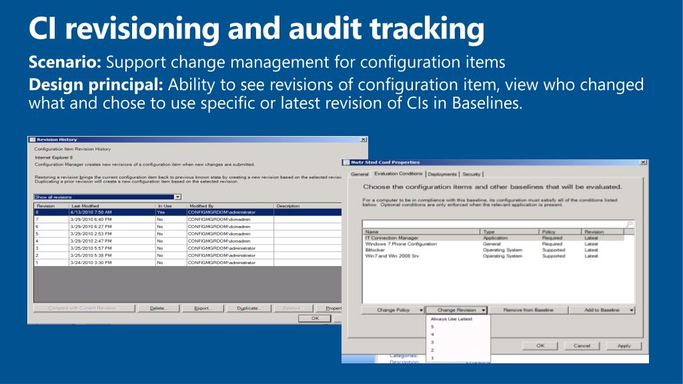The height and width of the screenshot is (384, 683).
Task: Sort by Name column in Properties dialog
Action: pos(422,232)
